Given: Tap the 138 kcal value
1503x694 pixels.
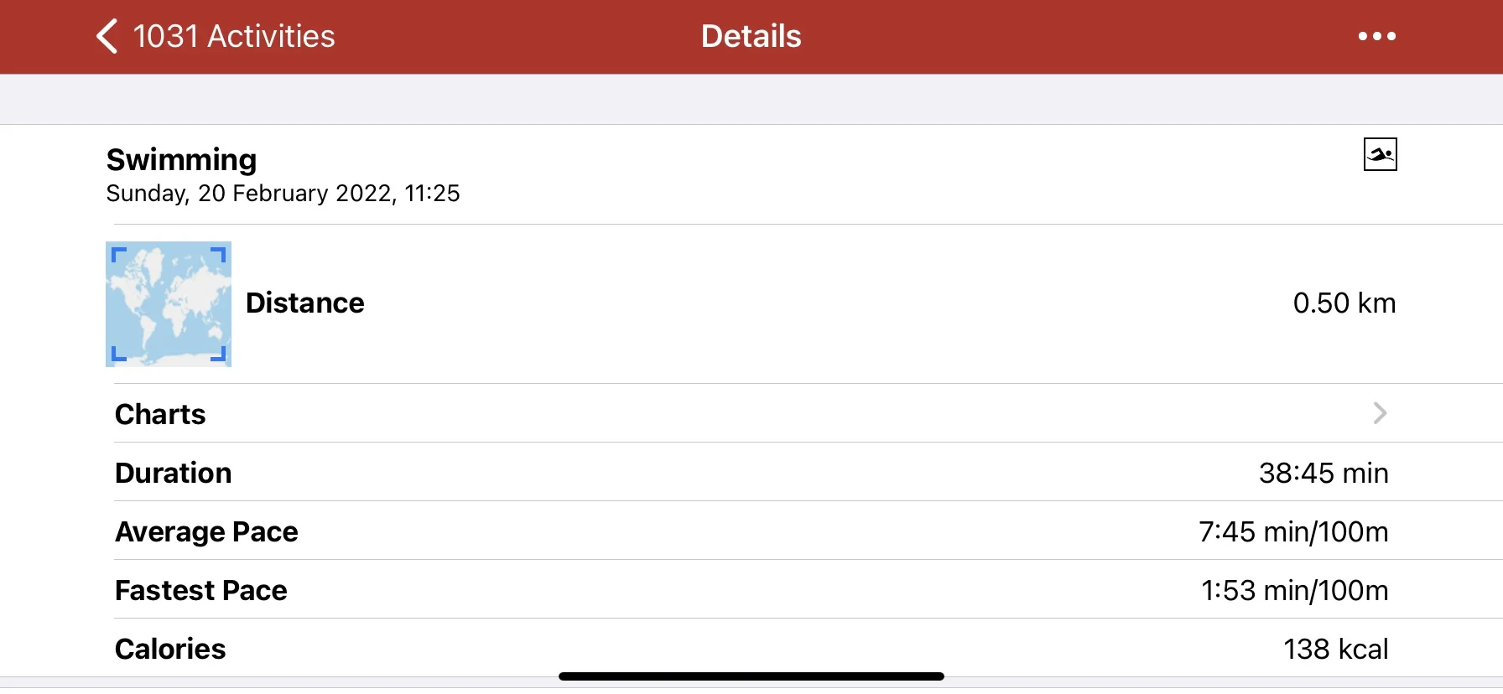Looking at the screenshot, I should pyautogui.click(x=1335, y=649).
